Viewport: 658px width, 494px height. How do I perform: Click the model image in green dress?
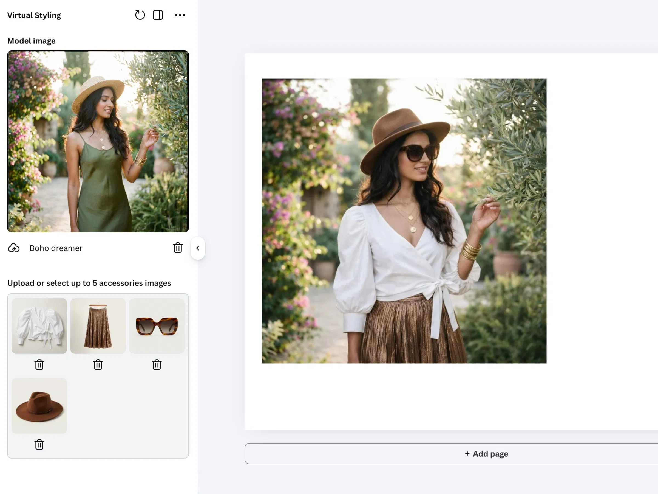(98, 141)
